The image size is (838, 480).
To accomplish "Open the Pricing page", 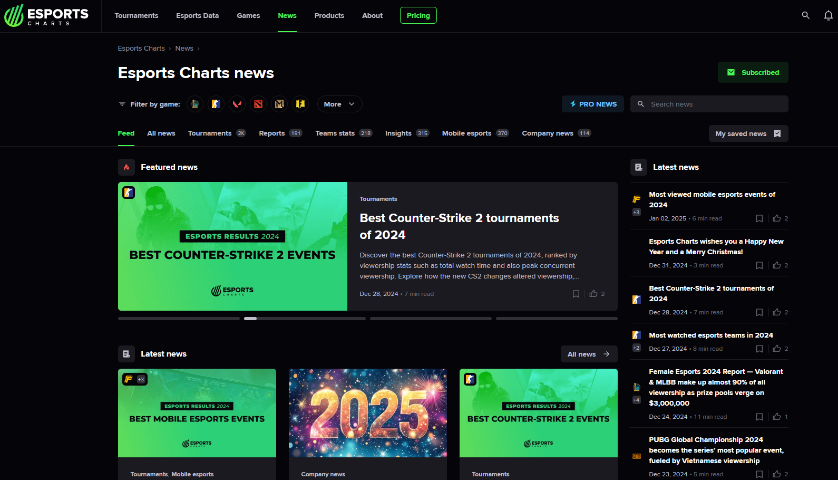I will 418,15.
